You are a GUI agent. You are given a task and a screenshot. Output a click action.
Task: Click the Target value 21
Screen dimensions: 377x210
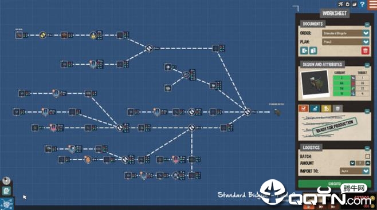click(362, 88)
